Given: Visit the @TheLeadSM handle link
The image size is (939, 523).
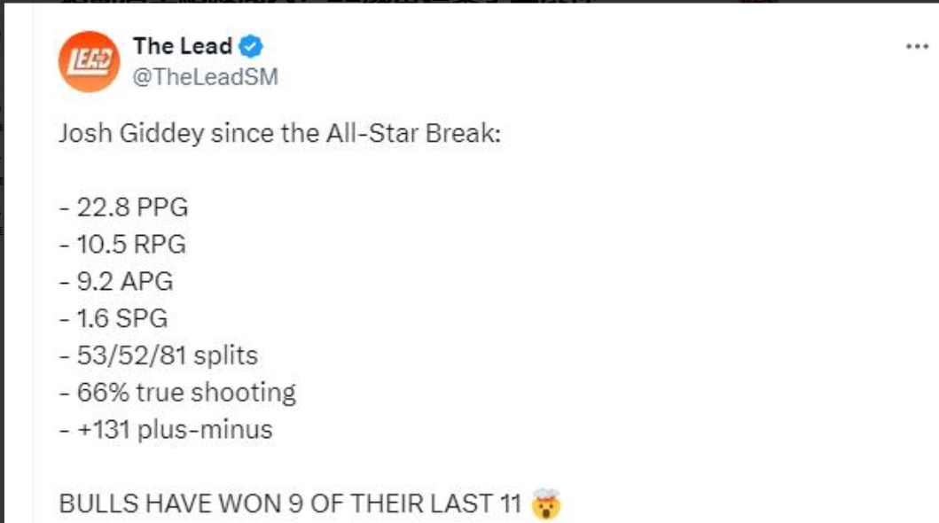Looking at the screenshot, I should [x=205, y=77].
